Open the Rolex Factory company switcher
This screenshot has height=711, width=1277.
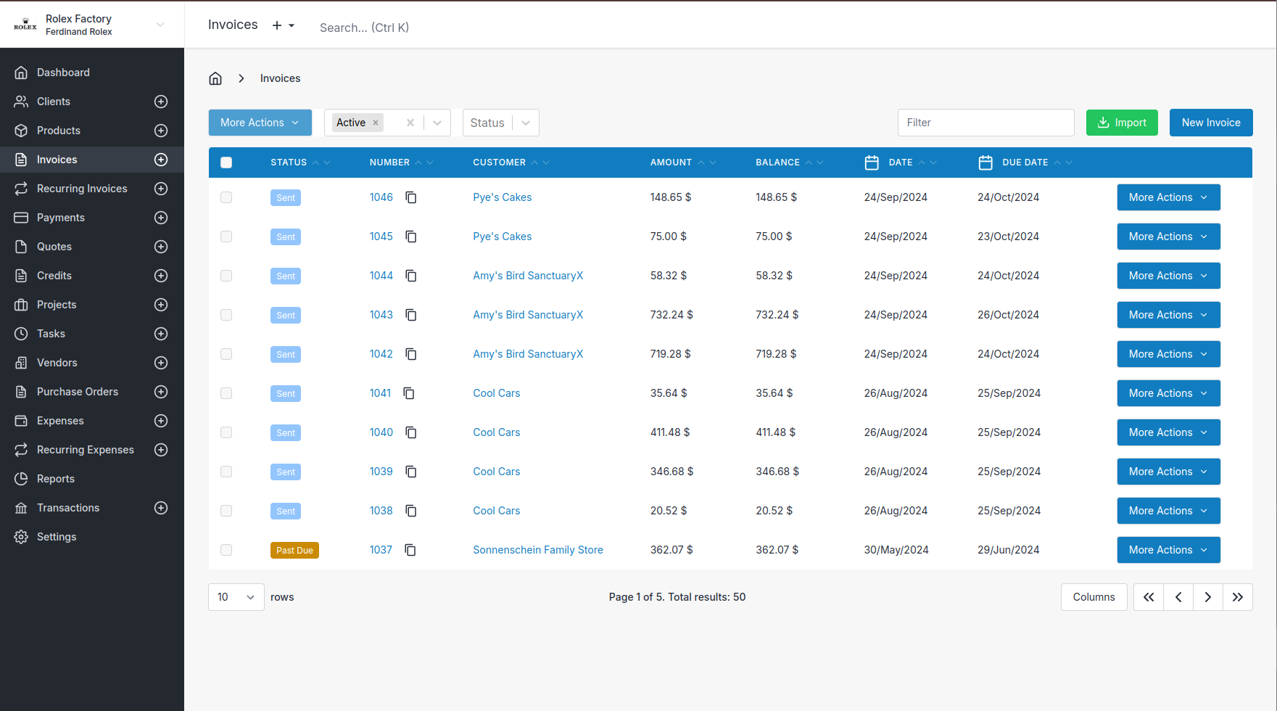coord(91,25)
